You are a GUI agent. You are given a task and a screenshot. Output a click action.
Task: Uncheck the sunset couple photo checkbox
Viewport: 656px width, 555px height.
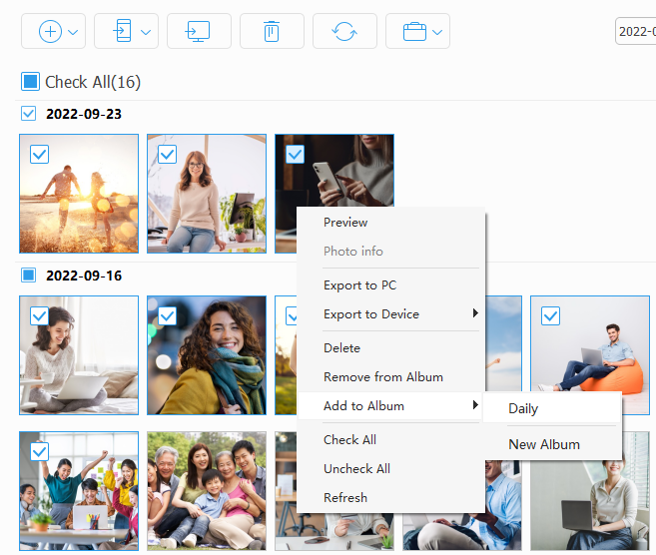[40, 154]
